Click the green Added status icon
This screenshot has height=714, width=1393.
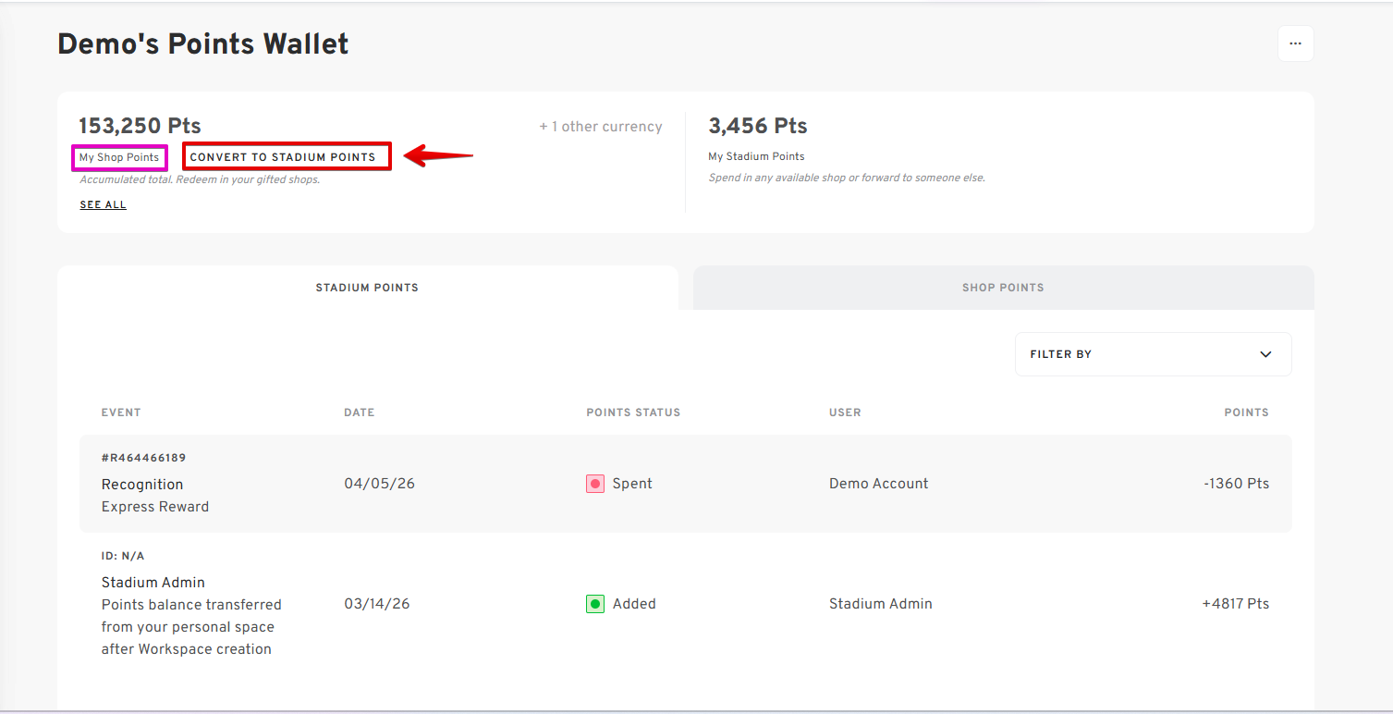(595, 604)
